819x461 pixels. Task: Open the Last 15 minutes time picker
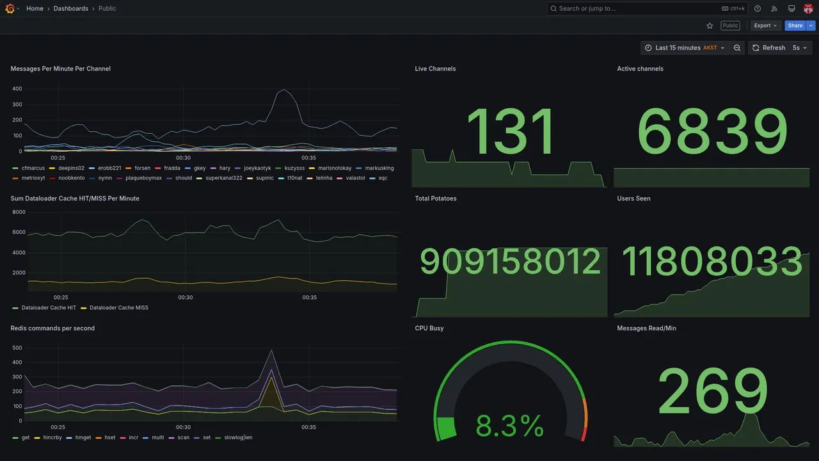[x=685, y=48]
